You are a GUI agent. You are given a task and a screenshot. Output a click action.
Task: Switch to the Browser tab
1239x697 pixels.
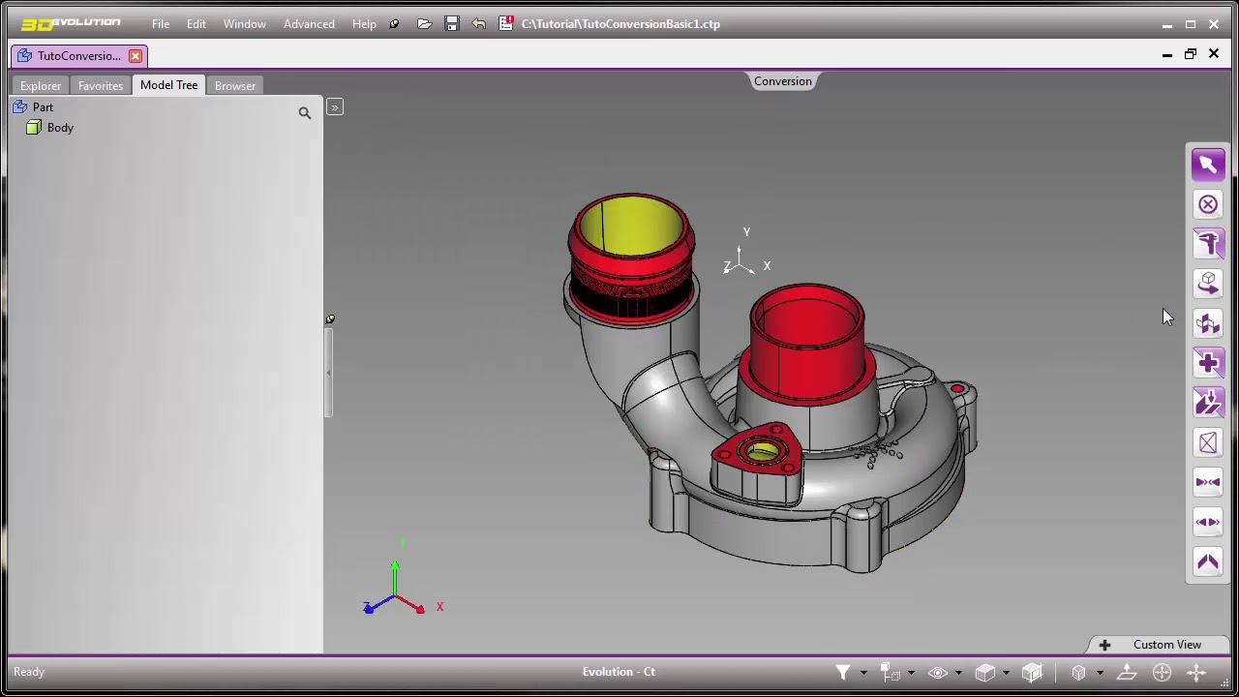235,85
